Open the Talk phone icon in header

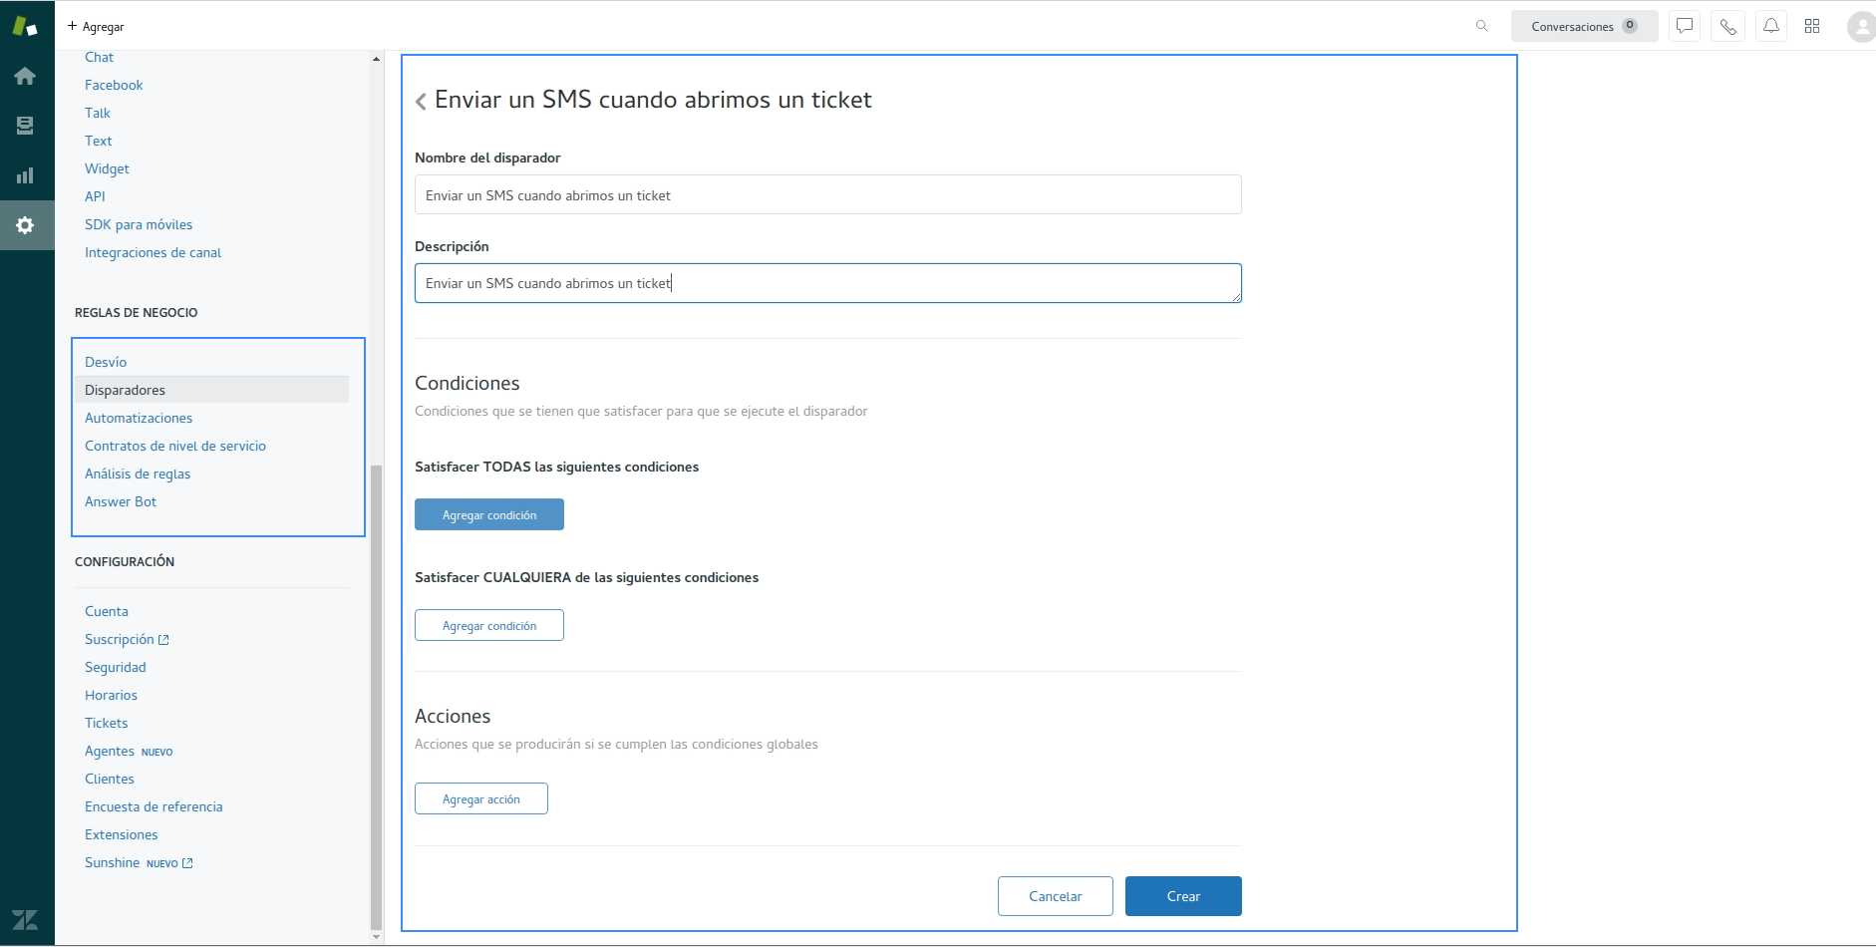[x=1727, y=26]
